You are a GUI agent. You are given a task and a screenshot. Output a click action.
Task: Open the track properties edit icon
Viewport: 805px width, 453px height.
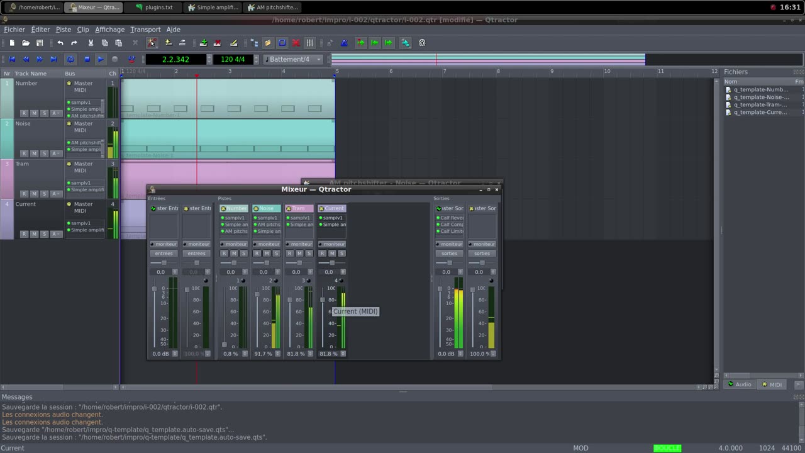pyautogui.click(x=233, y=43)
